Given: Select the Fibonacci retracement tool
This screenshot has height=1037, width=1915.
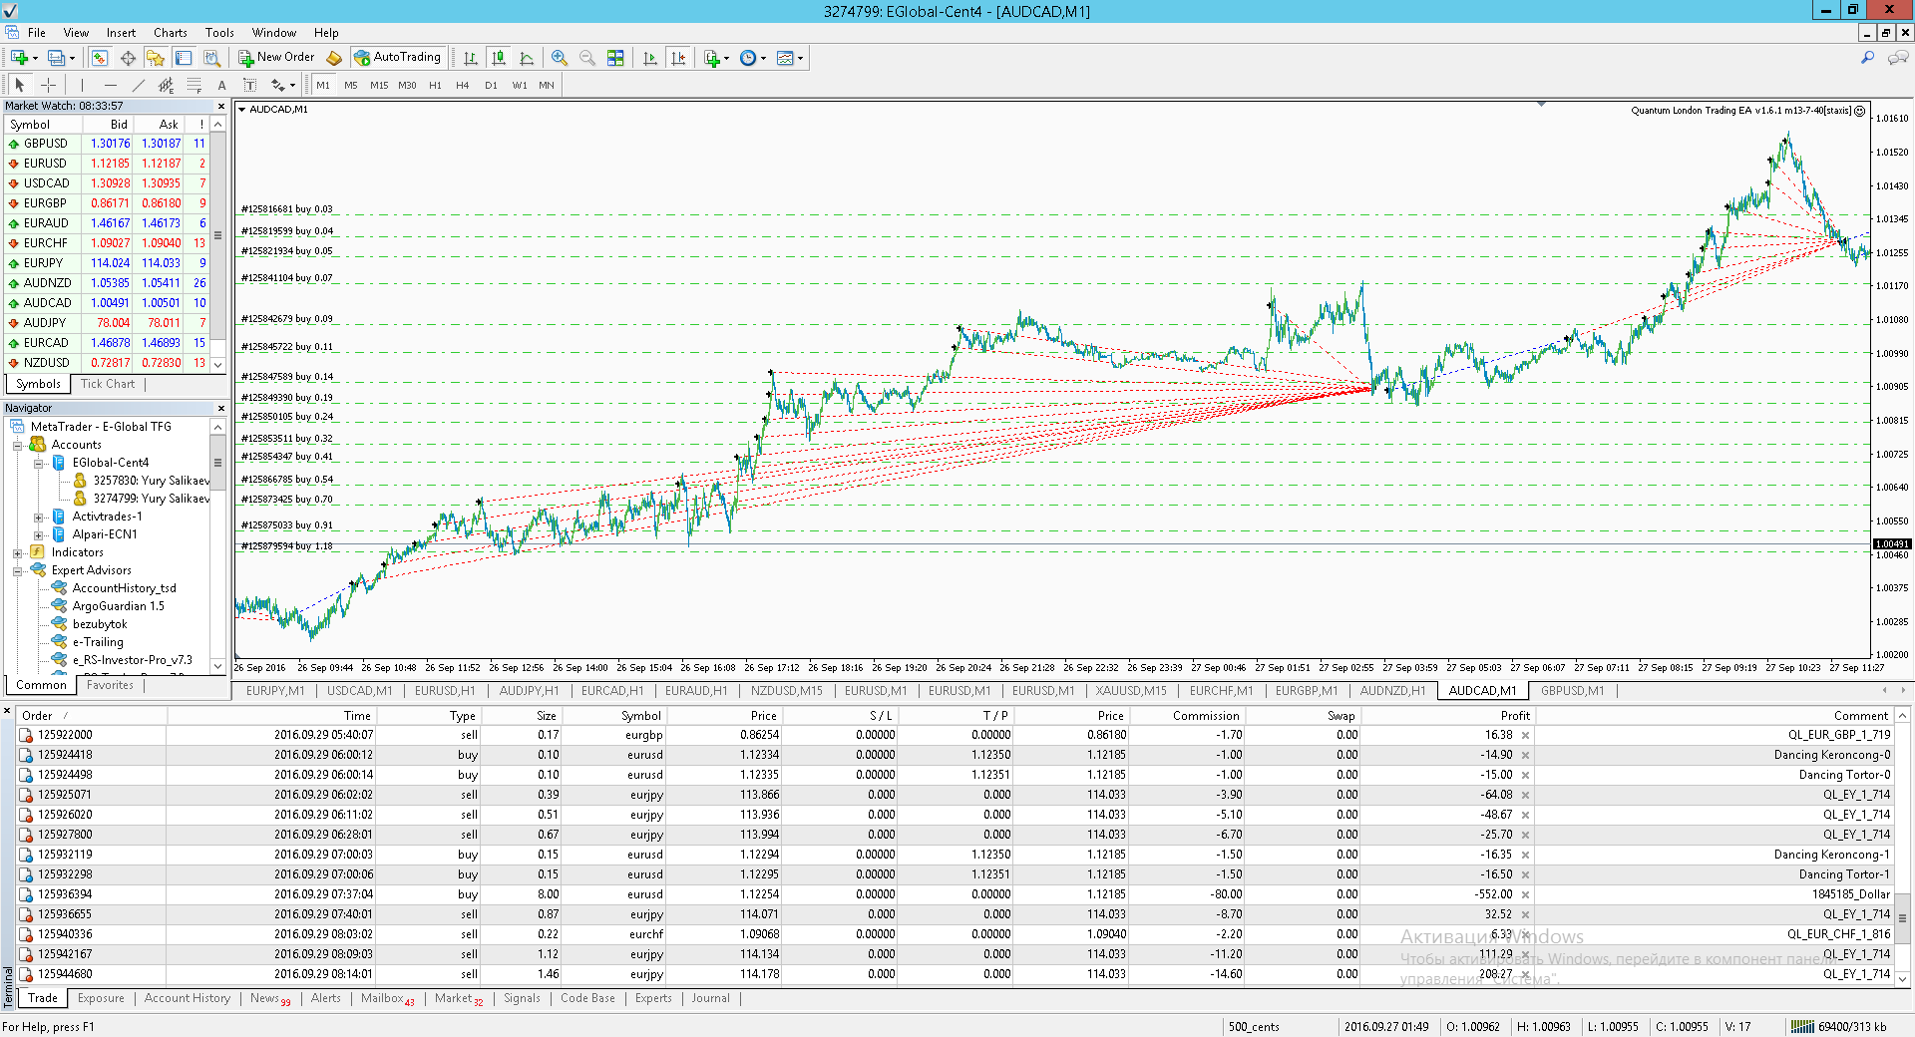Looking at the screenshot, I should 193,86.
